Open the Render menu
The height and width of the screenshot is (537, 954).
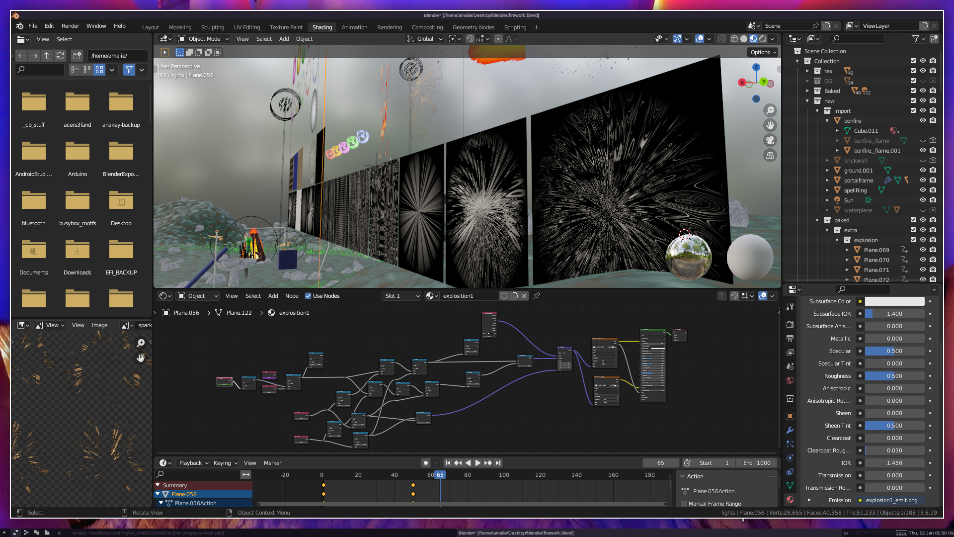[x=70, y=26]
